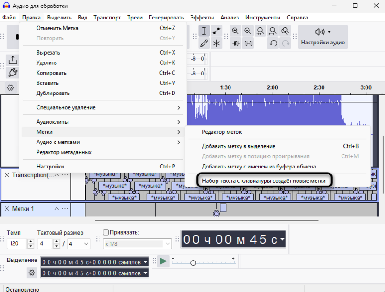Select the Envelope tool
The width and height of the screenshot is (385, 292).
coord(216,31)
